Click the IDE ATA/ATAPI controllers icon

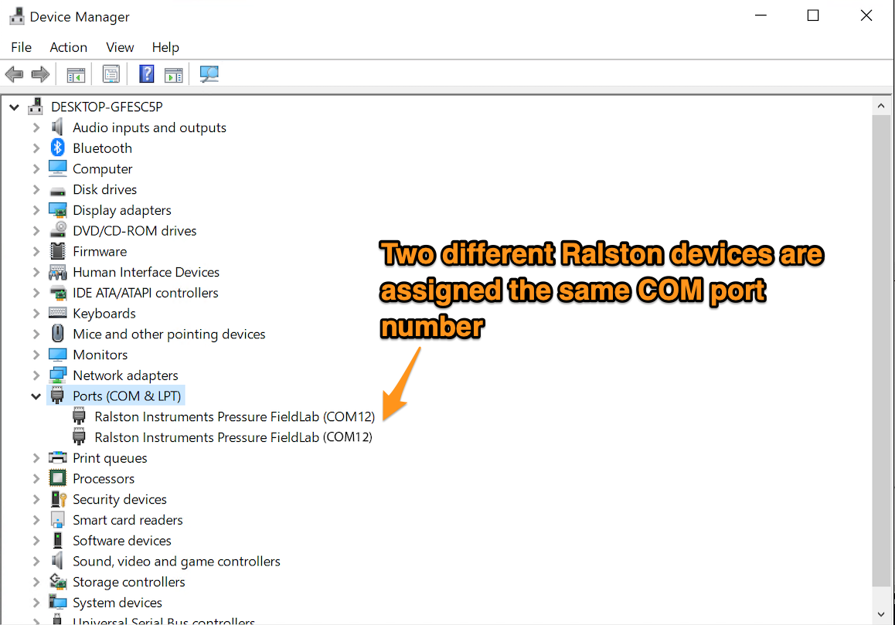click(x=58, y=294)
